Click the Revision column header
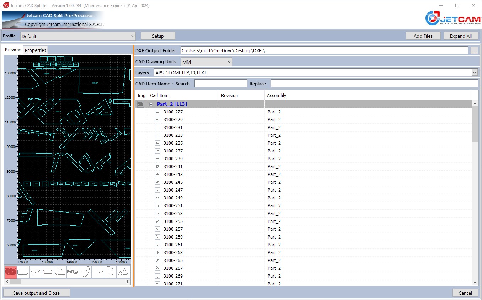Image resolution: width=482 pixels, height=300 pixels. pos(242,95)
